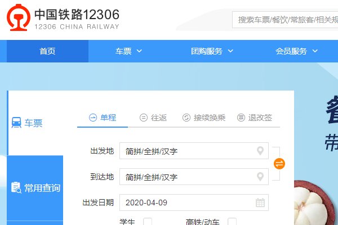This screenshot has width=338, height=225.
Task: Expand the chevron next to 车票
Action: pos(139,51)
